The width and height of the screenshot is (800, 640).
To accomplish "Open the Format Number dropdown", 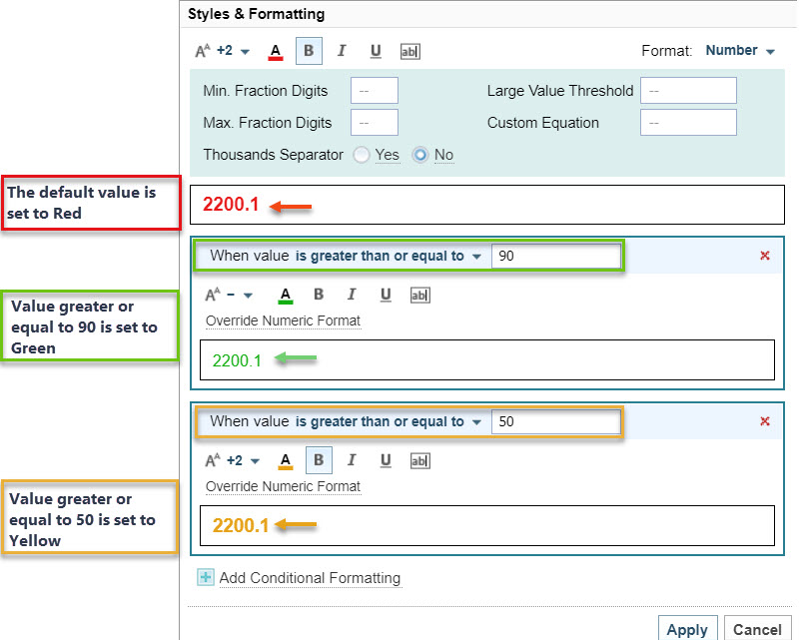I will [x=740, y=51].
